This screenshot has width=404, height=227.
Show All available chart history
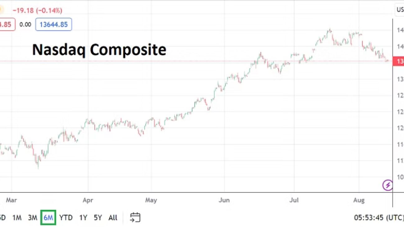(x=113, y=218)
